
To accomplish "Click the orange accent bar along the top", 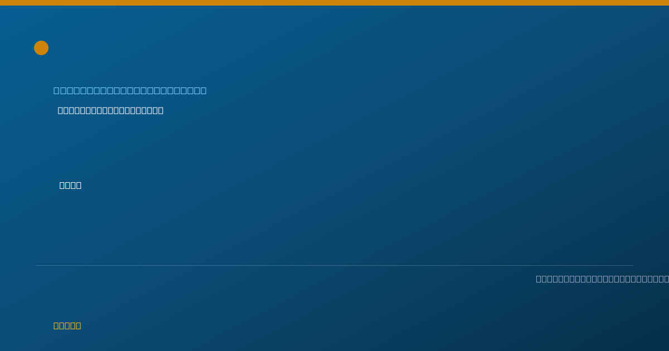I will [334, 3].
